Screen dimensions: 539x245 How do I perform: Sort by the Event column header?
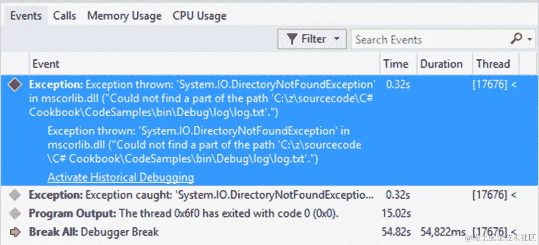46,64
